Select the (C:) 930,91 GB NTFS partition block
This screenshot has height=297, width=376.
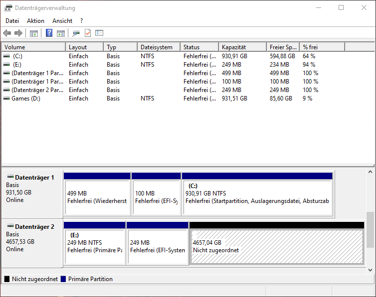pyautogui.click(x=257, y=194)
